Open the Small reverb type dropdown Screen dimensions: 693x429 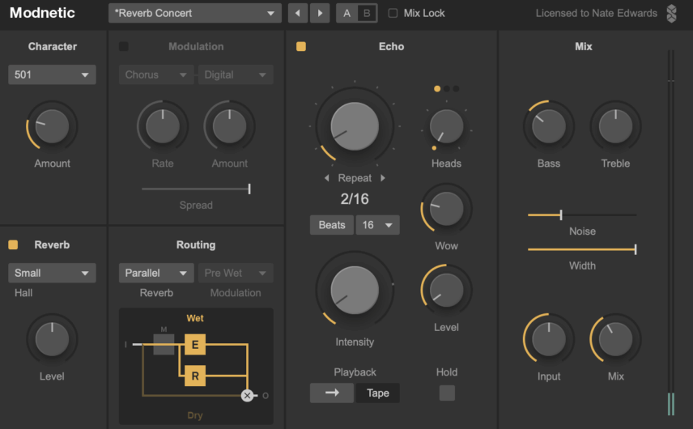(x=52, y=273)
